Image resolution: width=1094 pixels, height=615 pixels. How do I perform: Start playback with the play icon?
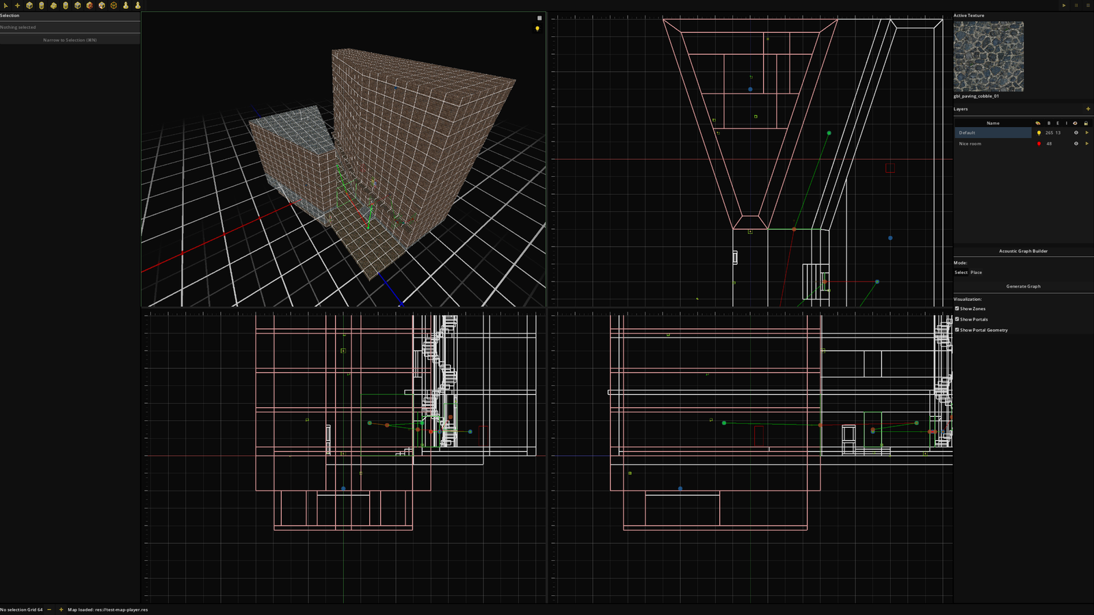point(1064,5)
